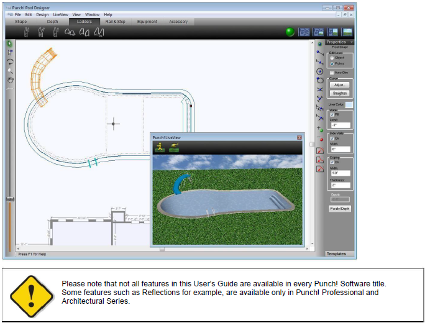Click the "Press F1 for Help" status text
The height and width of the screenshot is (323, 425).
pos(32,254)
